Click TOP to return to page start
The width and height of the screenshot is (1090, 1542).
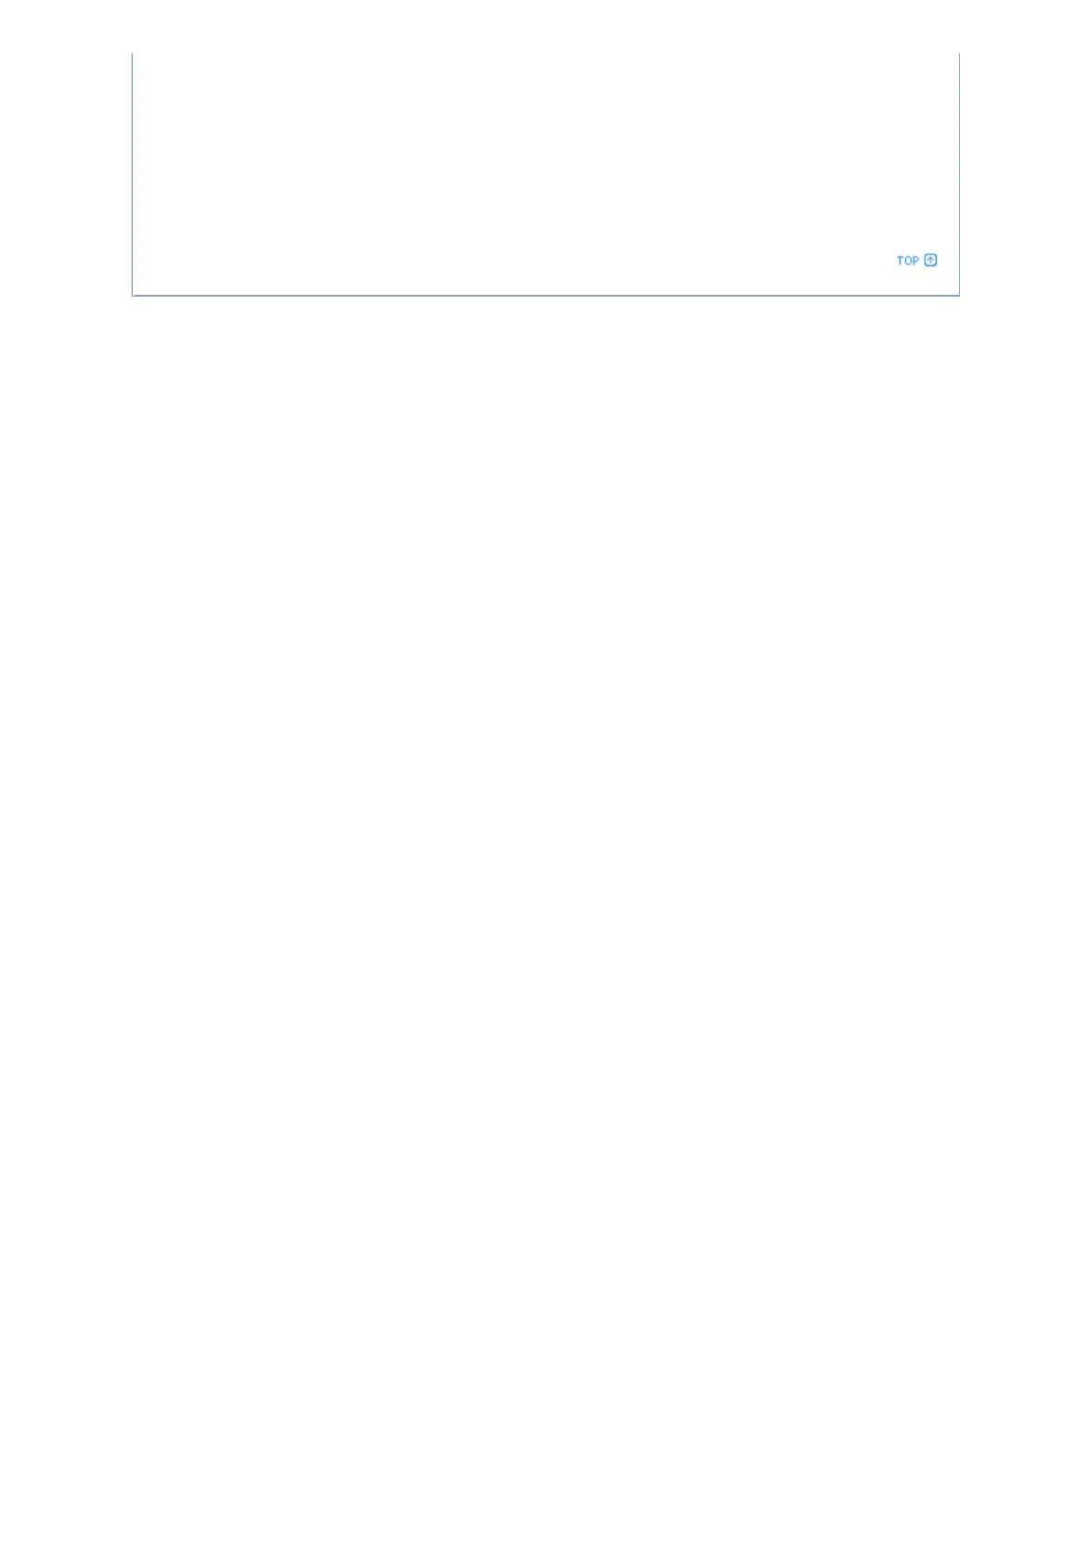point(907,261)
